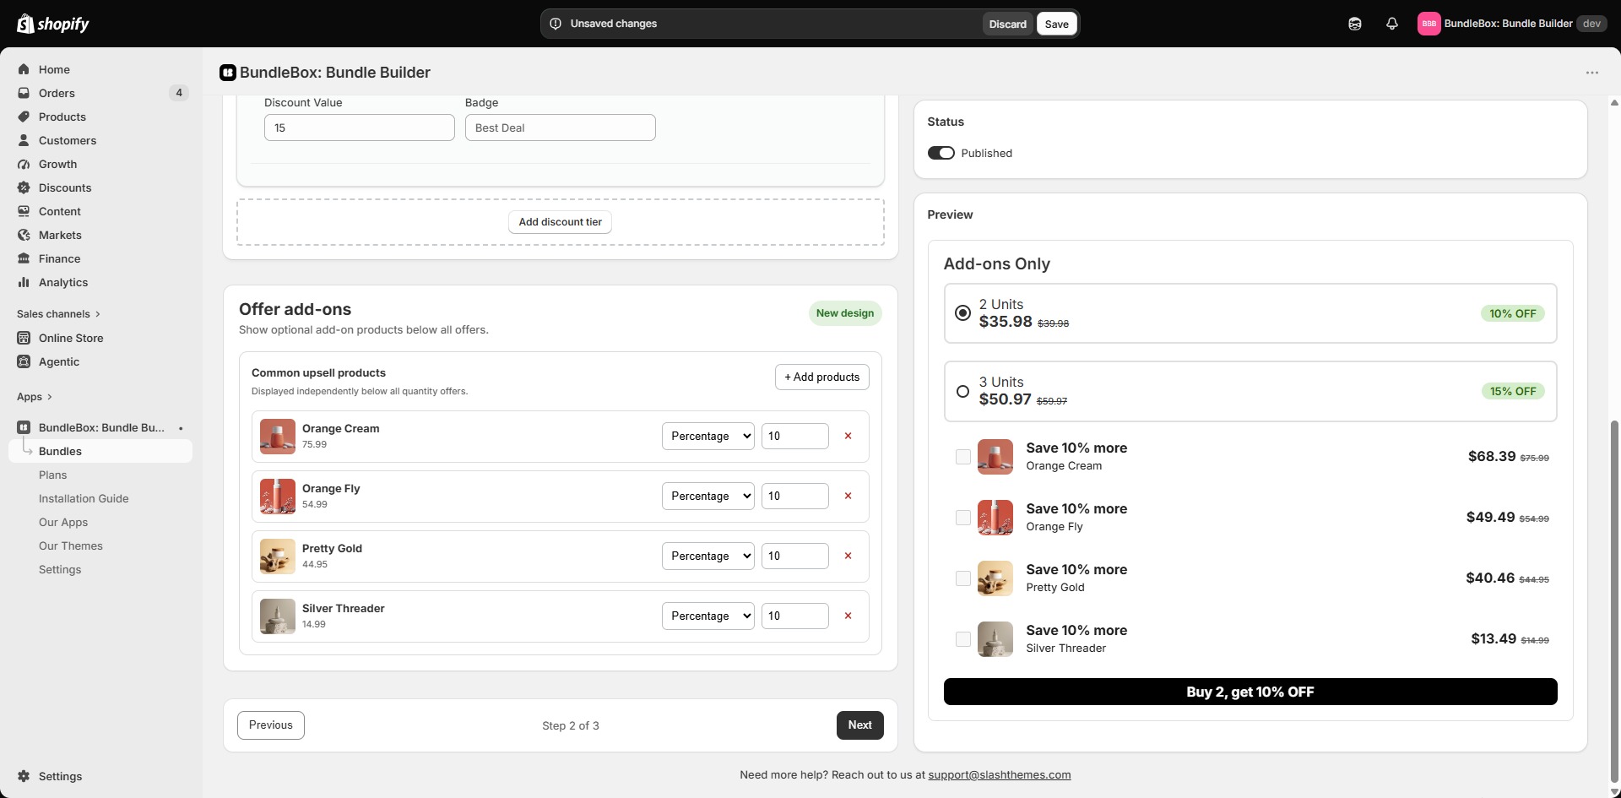Screen dimensions: 1621x798
Task: Open Orange Cream discount type dropdown
Action: pos(707,437)
